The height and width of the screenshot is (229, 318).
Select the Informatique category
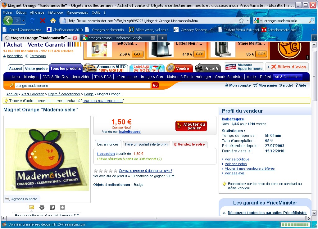(126, 77)
